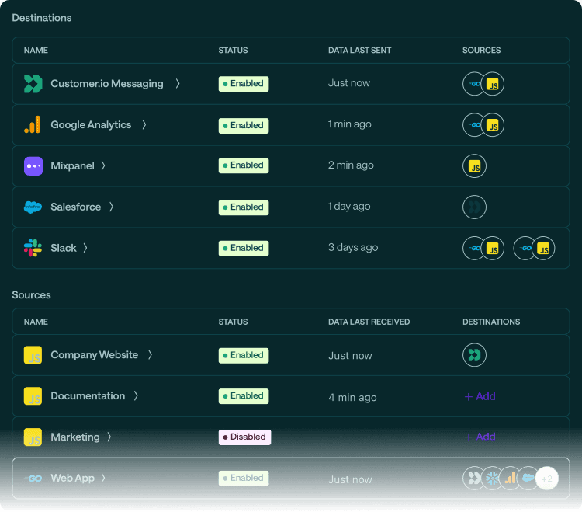Open the Company Website source
The height and width of the screenshot is (512, 582).
pyautogui.click(x=94, y=355)
